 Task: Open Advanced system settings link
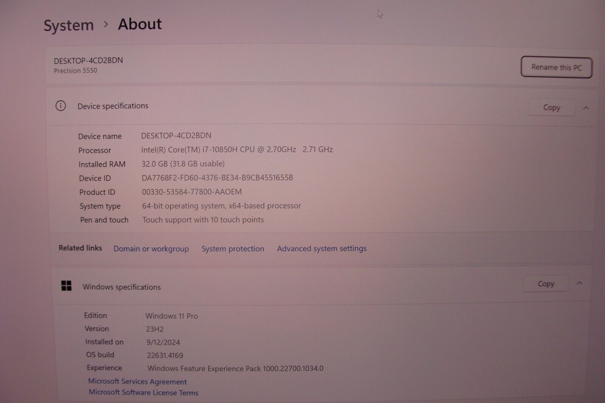click(321, 248)
